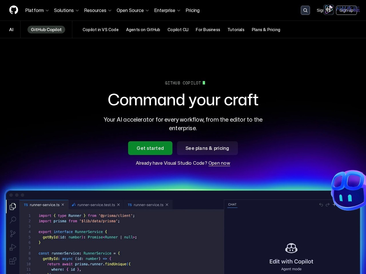Close the active runner-service.ts editor tab
The image size is (366, 274).
pyautogui.click(x=63, y=205)
